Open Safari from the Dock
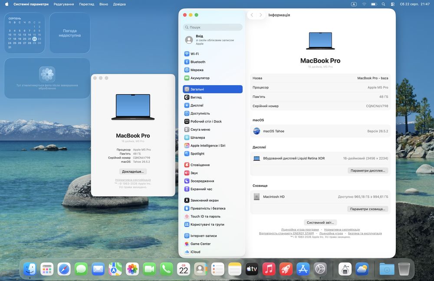The image size is (434, 281). click(64, 269)
